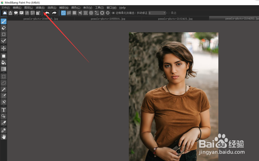This screenshot has width=259, height=161.
Task: Click the Undo arrow button
Action: tap(47, 13)
